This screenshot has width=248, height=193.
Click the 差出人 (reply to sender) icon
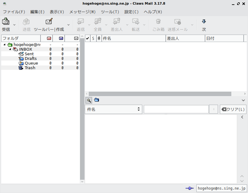tap(117, 22)
